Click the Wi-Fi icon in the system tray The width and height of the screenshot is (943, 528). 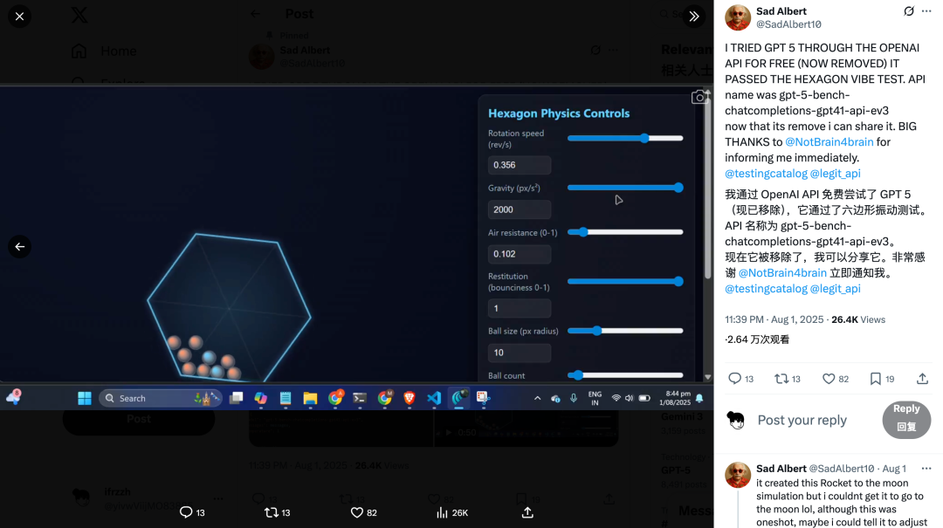click(x=616, y=398)
